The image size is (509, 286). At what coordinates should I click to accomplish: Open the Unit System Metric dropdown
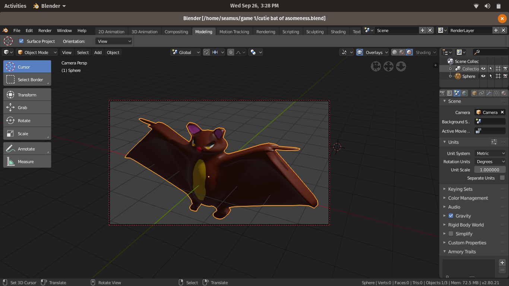(x=490, y=153)
